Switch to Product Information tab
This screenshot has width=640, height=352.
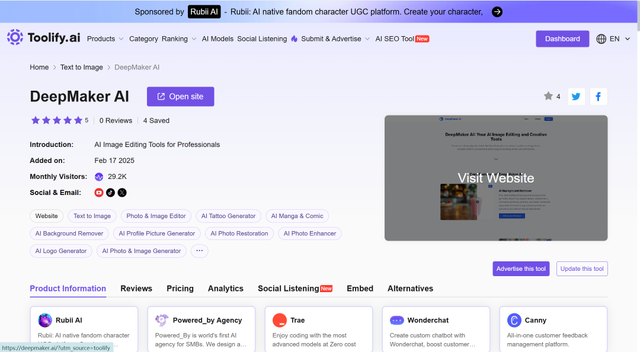(x=68, y=289)
